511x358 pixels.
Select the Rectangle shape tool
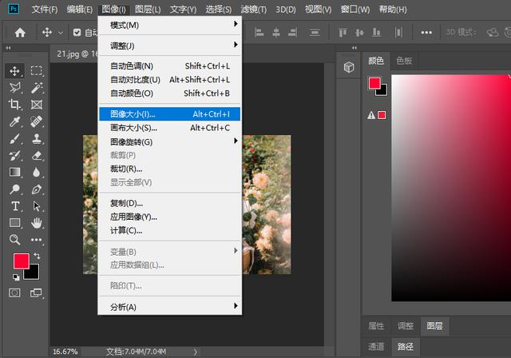[14, 223]
